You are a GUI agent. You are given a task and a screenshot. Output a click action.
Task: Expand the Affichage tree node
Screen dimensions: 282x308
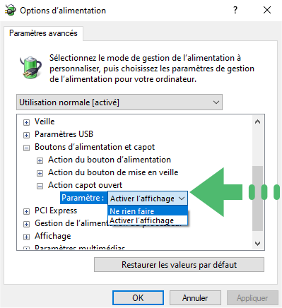point(26,237)
